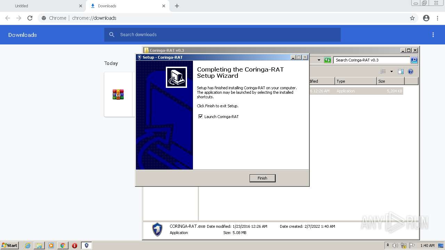Click the chrome://downloads address bar
445x250 pixels.
coord(222,18)
